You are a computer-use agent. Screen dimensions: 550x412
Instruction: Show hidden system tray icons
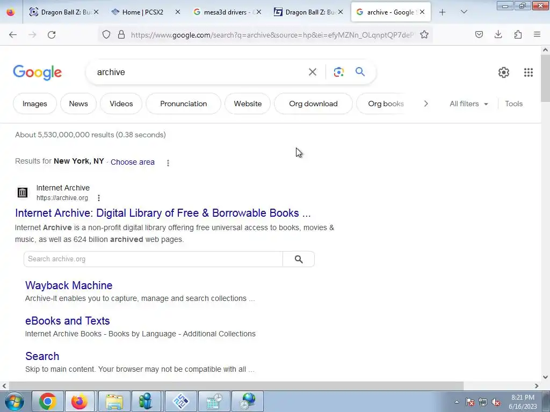(x=457, y=402)
